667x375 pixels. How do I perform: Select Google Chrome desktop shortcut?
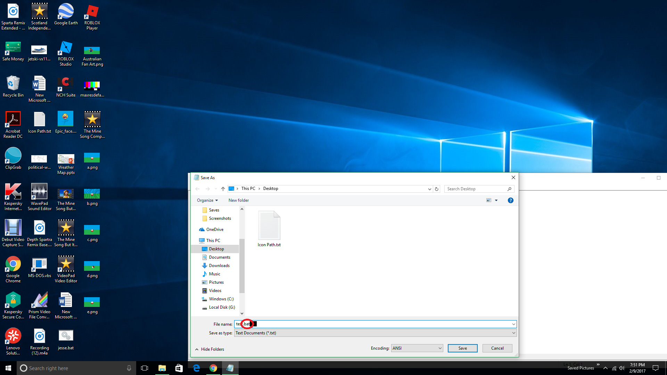pos(13,269)
